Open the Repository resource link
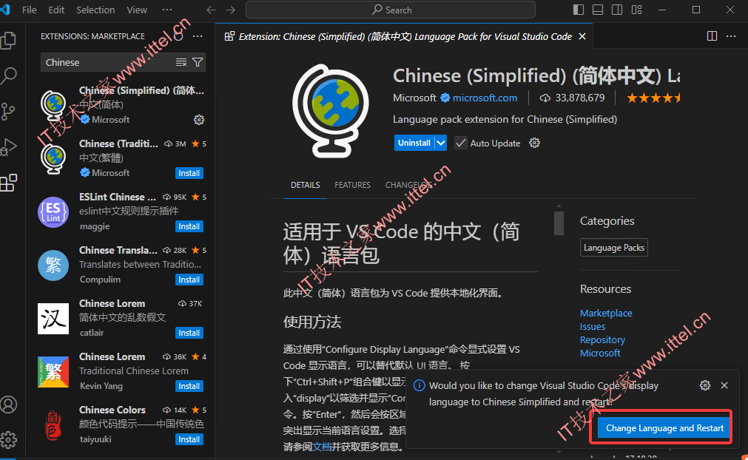This screenshot has width=748, height=460. pos(602,340)
